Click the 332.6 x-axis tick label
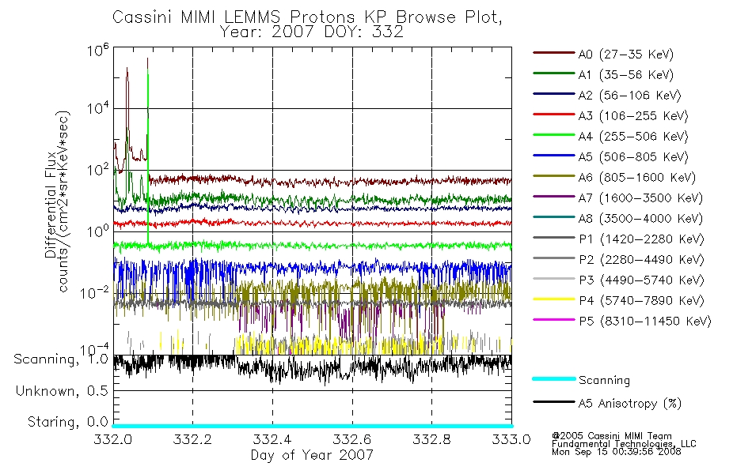The height and width of the screenshot is (474, 752). [x=352, y=439]
